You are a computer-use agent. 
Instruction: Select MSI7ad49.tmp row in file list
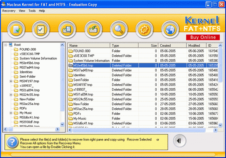[x=143, y=70]
